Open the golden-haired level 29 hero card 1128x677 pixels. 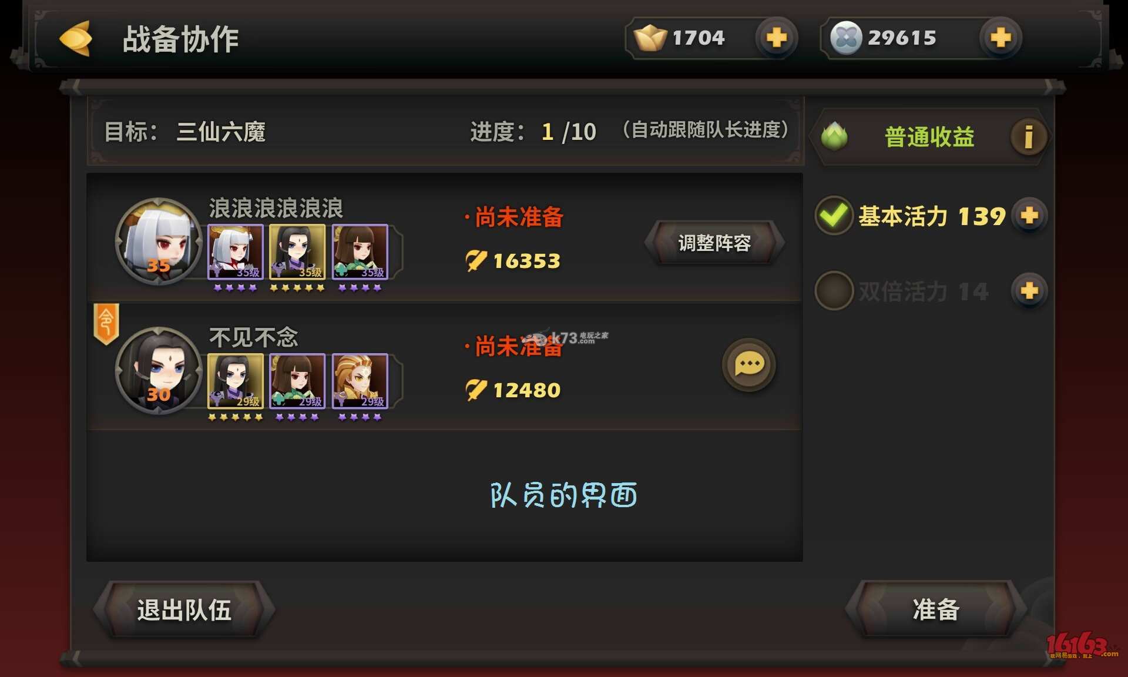(x=360, y=381)
